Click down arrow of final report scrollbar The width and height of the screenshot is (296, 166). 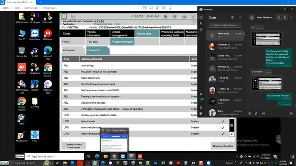point(232,134)
